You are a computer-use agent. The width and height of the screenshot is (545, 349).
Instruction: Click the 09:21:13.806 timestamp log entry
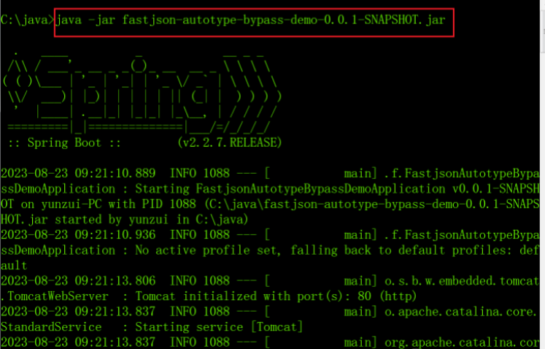coord(78,281)
